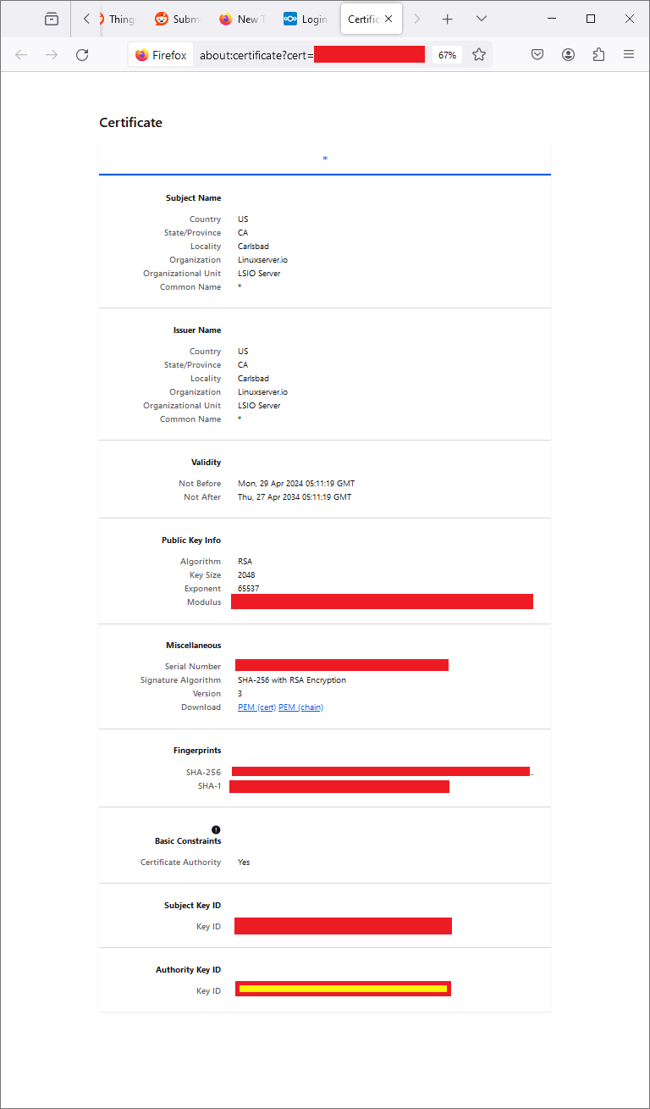Viewport: 650px width, 1109px height.
Task: Open the 67% zoom indicator dropdown
Action: point(446,53)
